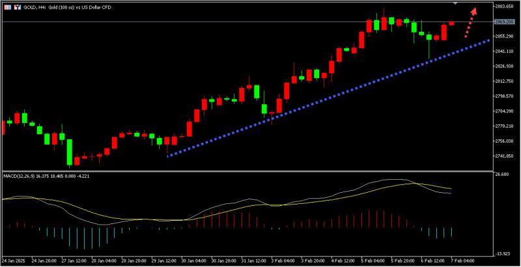Click the 3 Feb 04:00 time label
The width and height of the screenshot is (521, 267).
click(x=283, y=261)
